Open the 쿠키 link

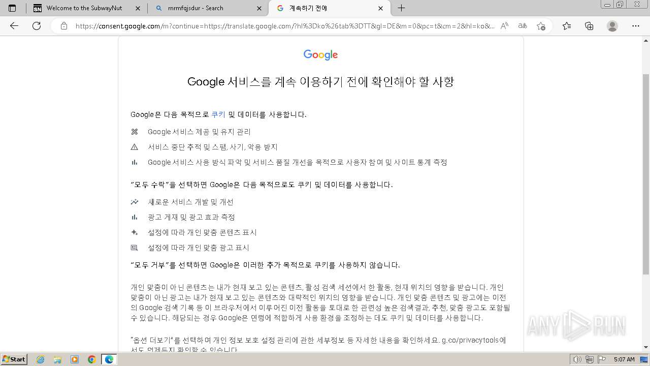(218, 114)
